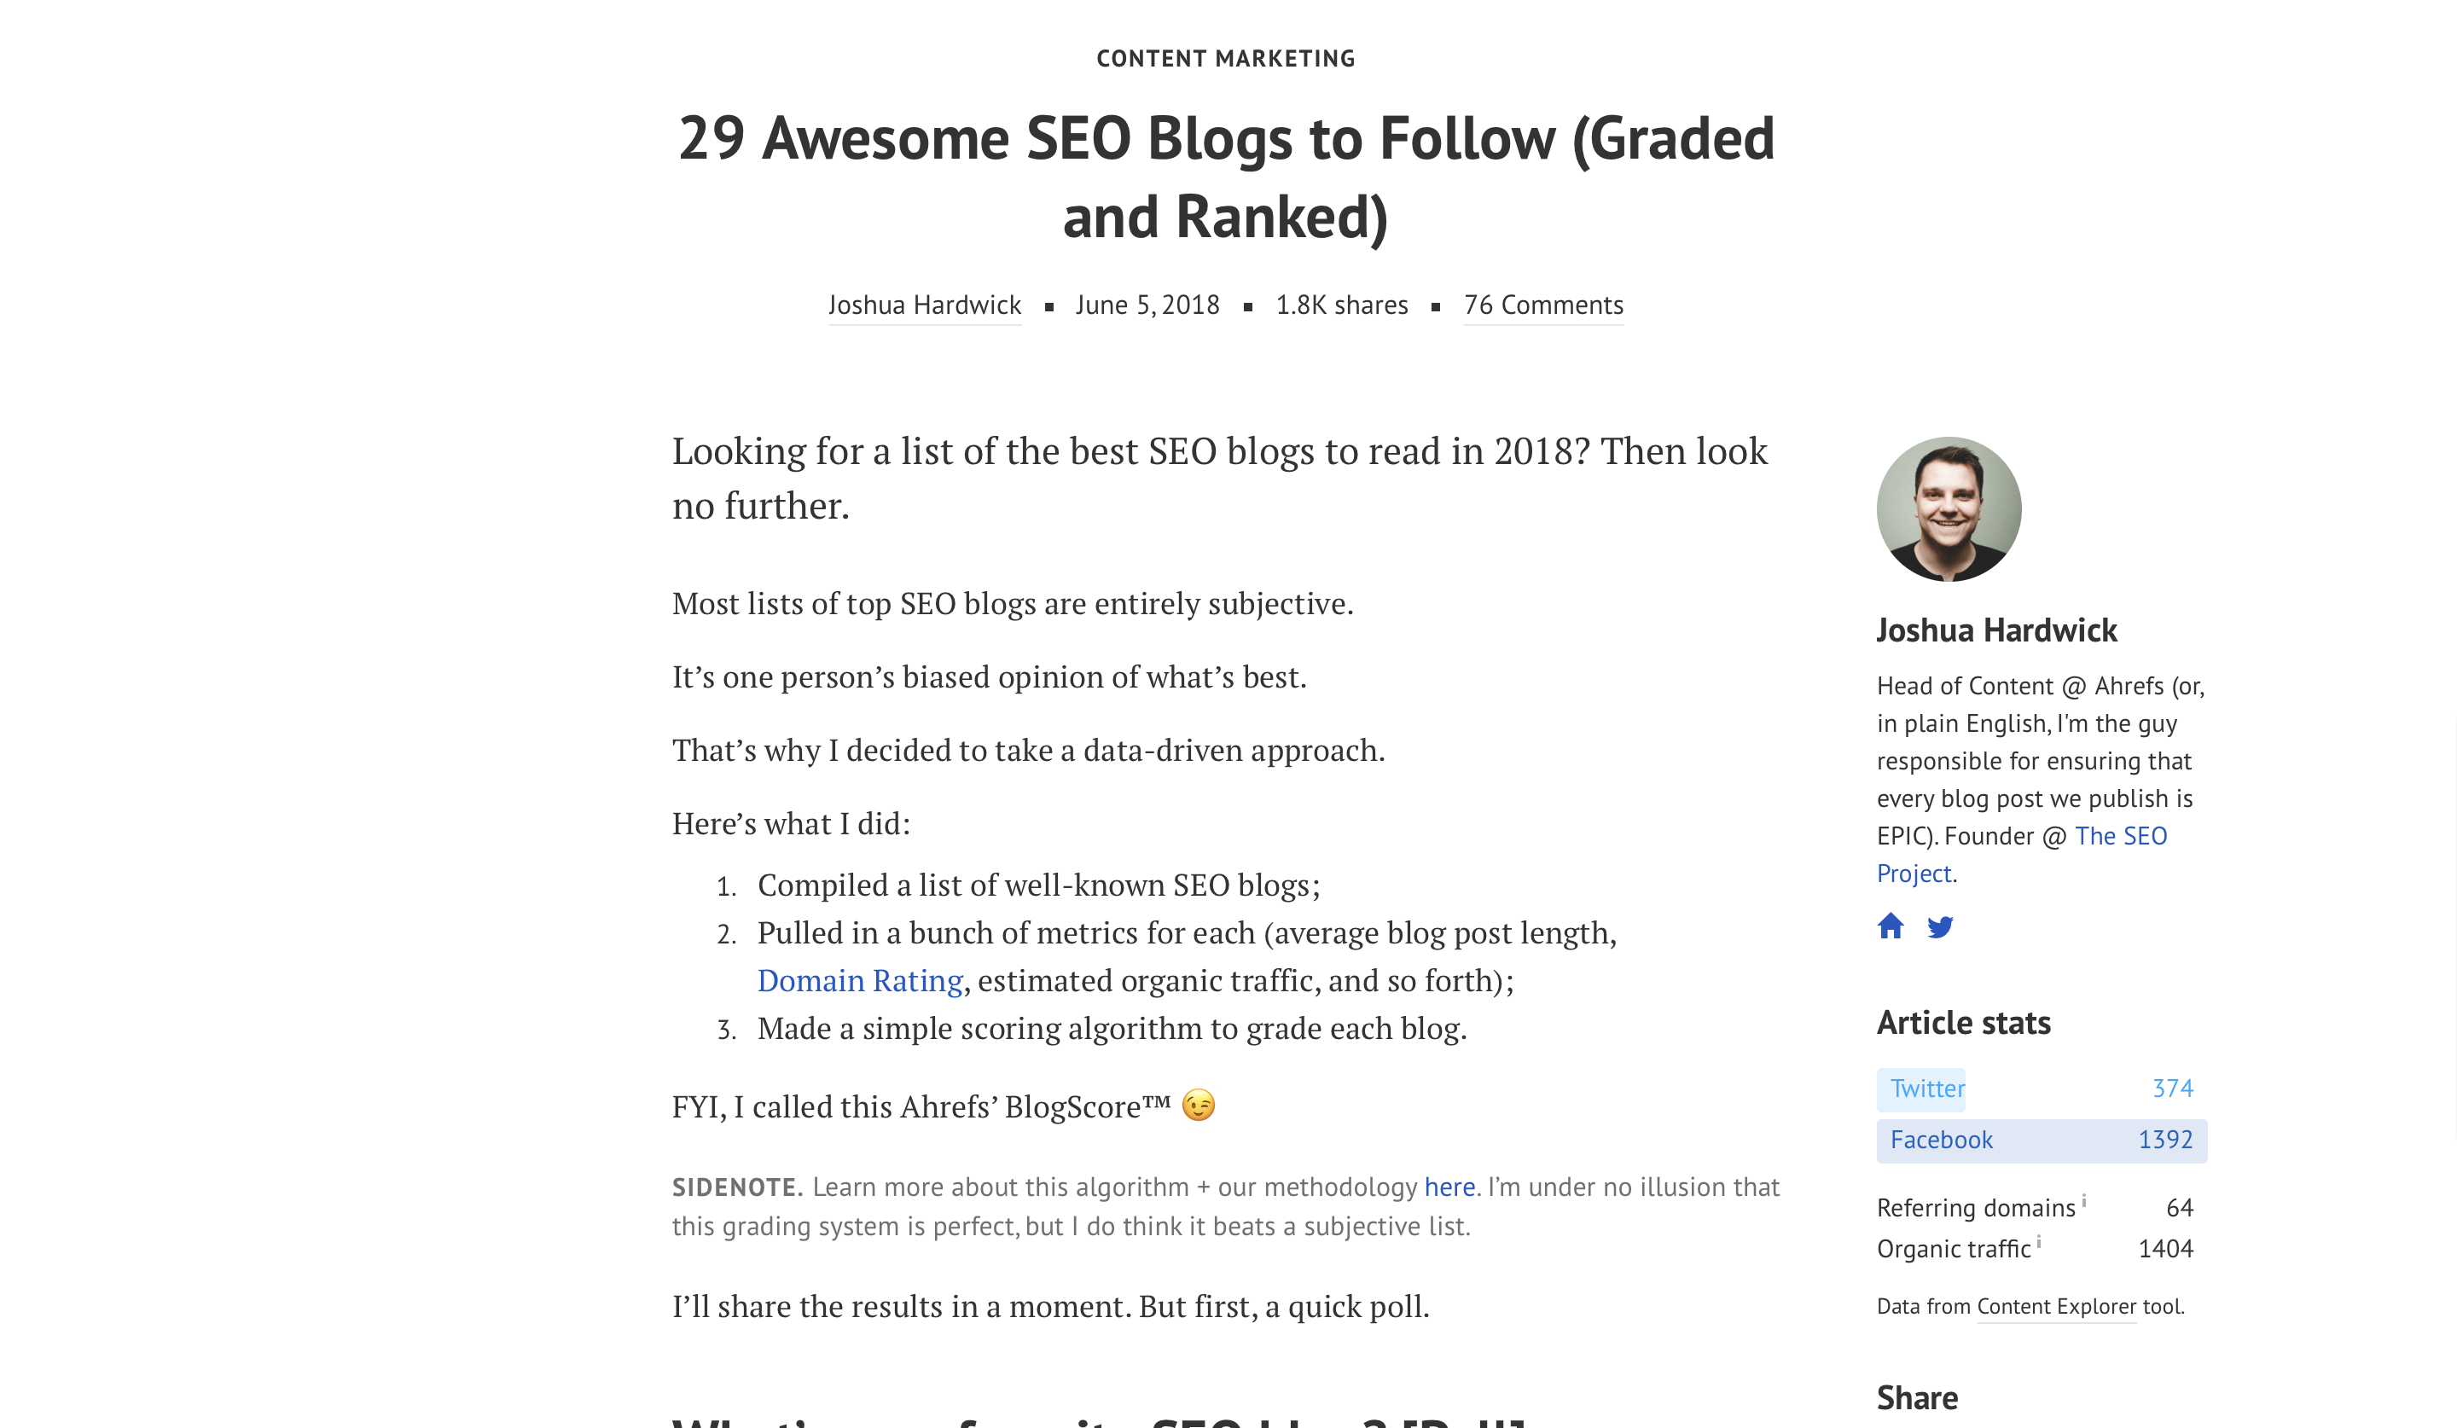Click the winking emoji after BlogScore

pos(1199,1106)
